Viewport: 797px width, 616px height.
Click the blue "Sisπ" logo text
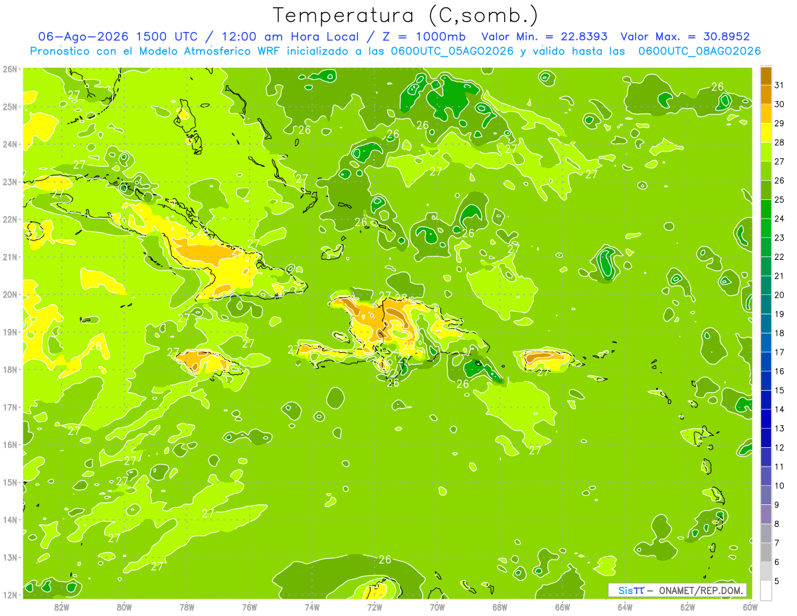click(x=631, y=590)
